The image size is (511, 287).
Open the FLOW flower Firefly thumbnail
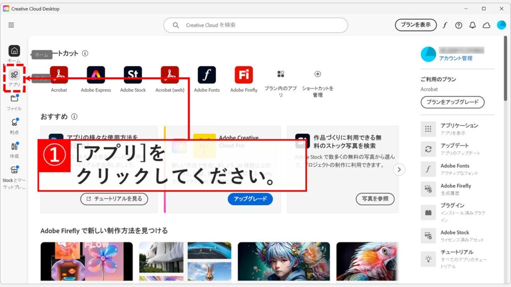coord(87,261)
